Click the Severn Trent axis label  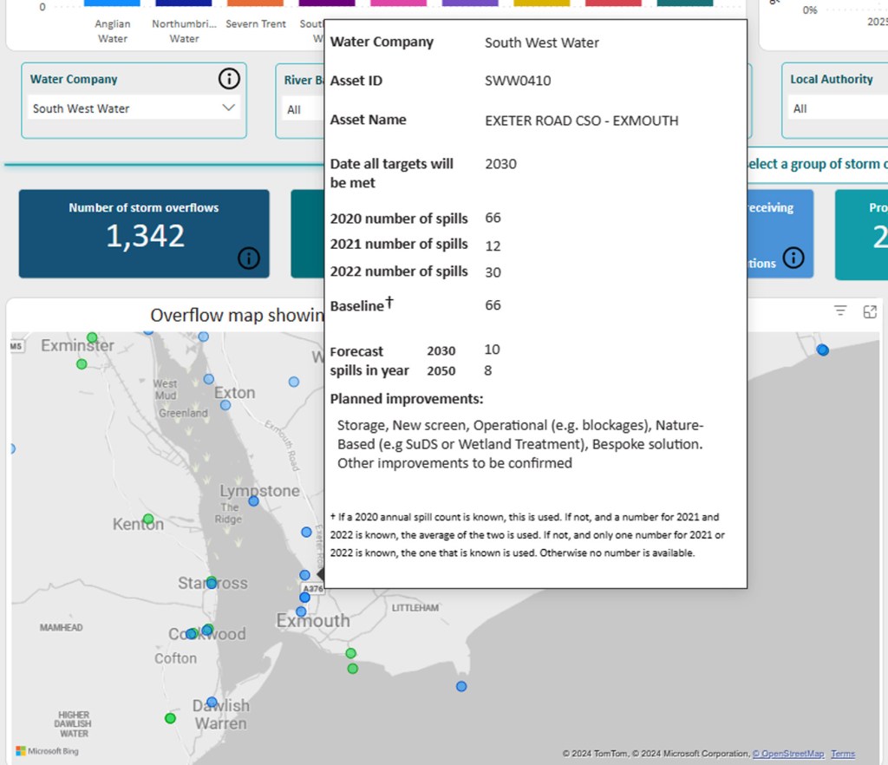[x=256, y=24]
